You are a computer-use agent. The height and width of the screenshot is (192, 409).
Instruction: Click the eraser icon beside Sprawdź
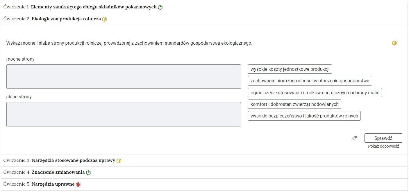(354, 138)
